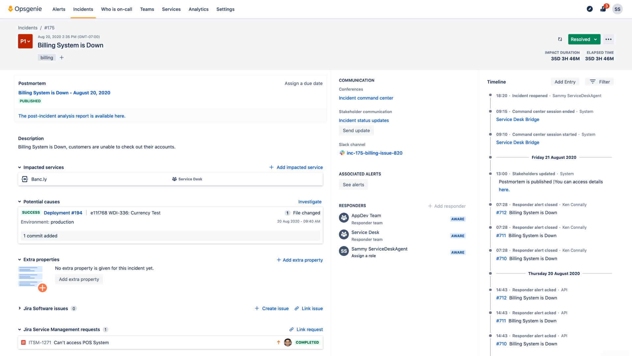
Task: Select the Analytics navigation tab
Action: point(198,9)
